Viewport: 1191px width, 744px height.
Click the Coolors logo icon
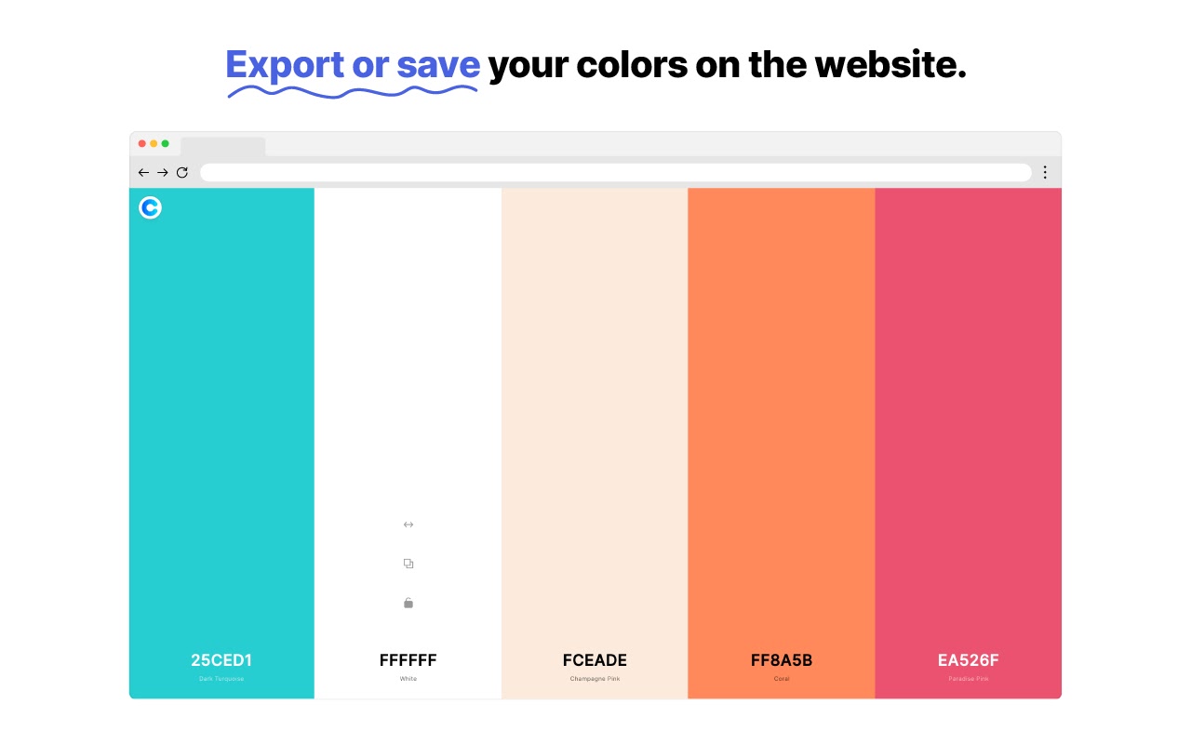pyautogui.click(x=150, y=207)
